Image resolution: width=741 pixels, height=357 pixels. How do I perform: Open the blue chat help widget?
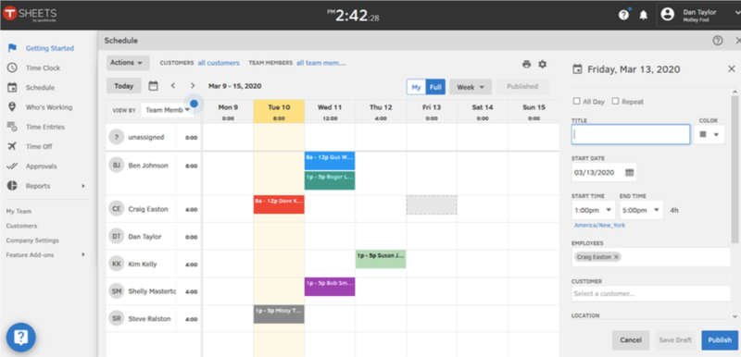click(x=20, y=338)
